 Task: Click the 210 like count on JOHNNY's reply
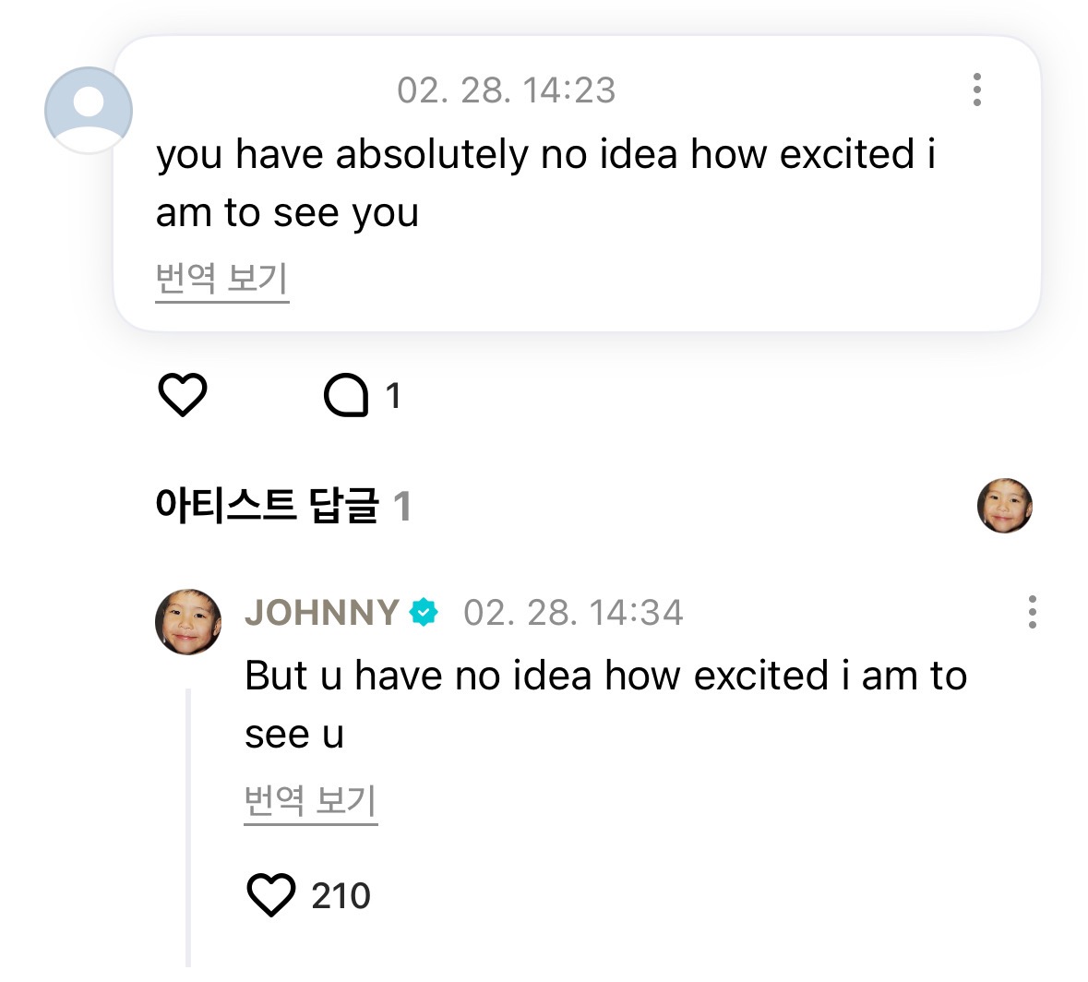[x=341, y=895]
